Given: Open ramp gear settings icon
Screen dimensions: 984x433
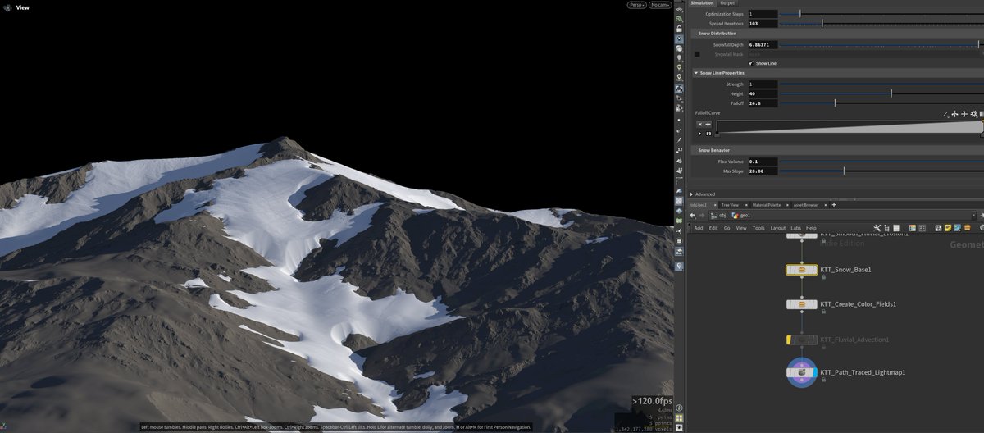Looking at the screenshot, I should [973, 114].
